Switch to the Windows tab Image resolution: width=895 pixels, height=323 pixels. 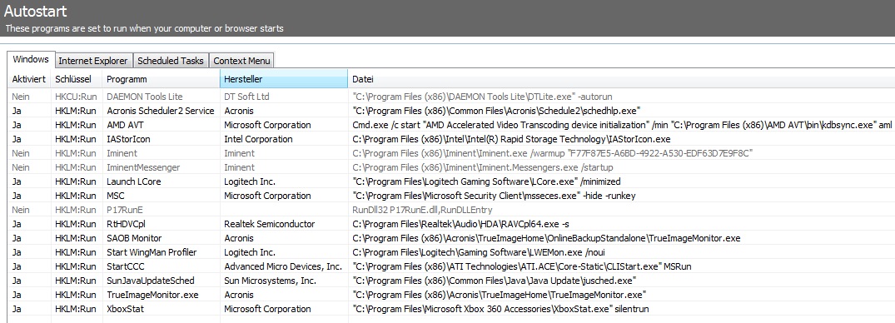point(31,60)
